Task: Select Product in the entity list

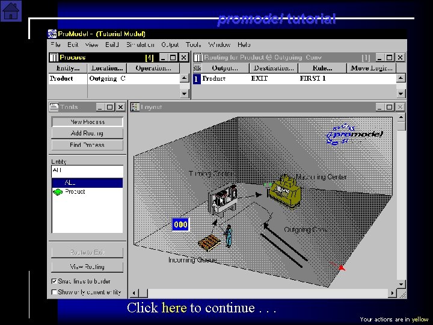Action: click(87, 192)
